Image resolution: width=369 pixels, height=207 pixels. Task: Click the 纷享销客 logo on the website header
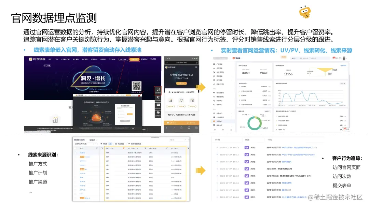point(37,59)
